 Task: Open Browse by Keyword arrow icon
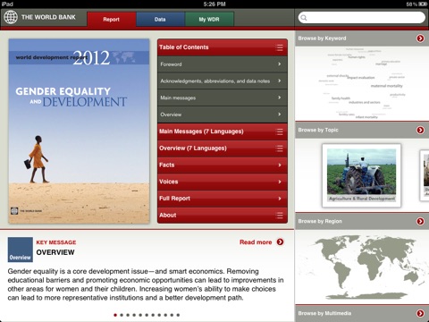pos(420,38)
